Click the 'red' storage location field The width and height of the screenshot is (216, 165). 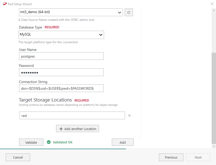click(72, 116)
